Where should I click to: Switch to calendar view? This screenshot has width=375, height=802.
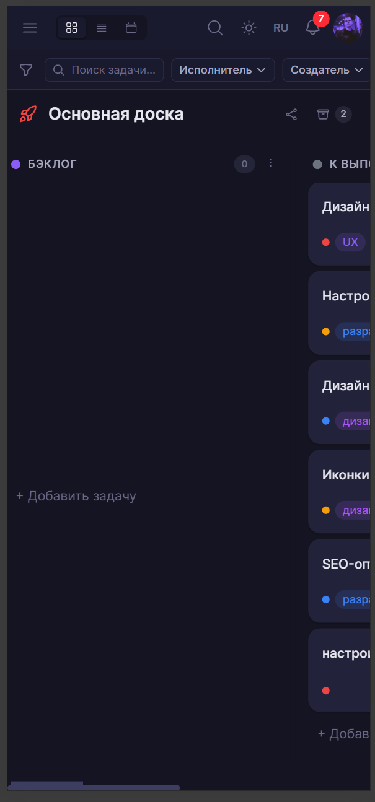click(x=131, y=28)
